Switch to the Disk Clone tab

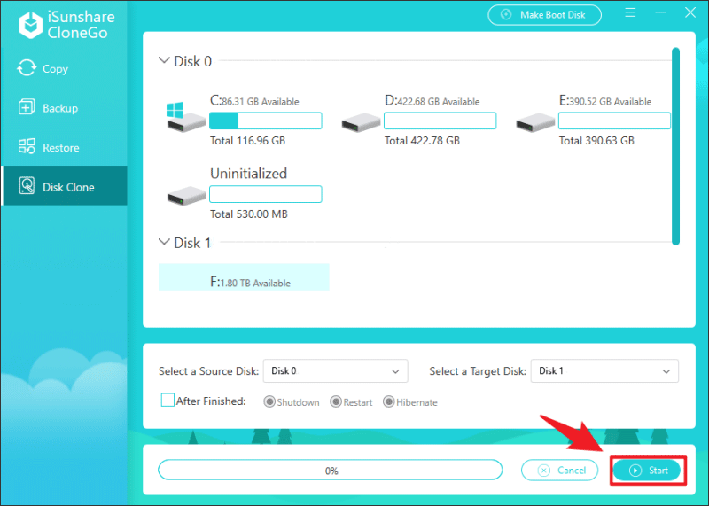(67, 187)
